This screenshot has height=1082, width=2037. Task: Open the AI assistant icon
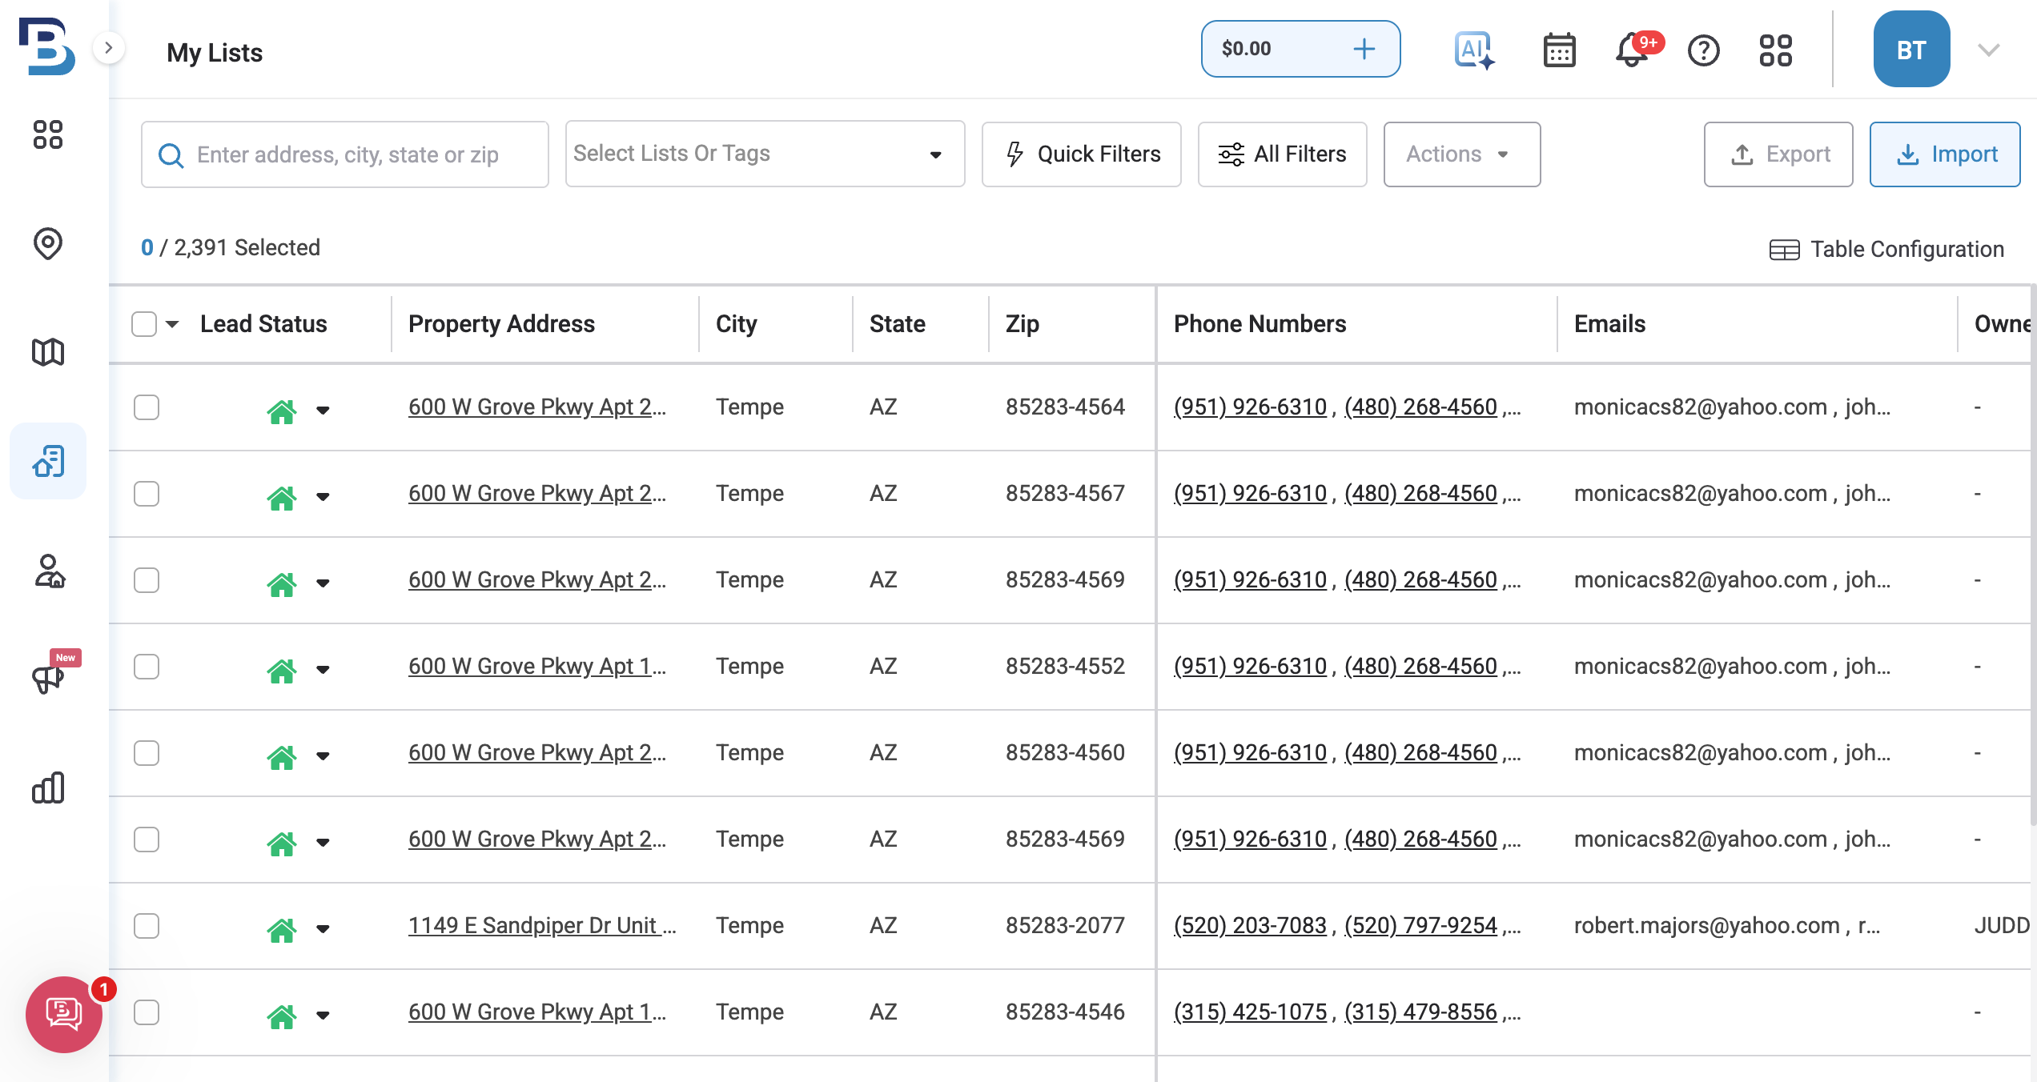1474,50
